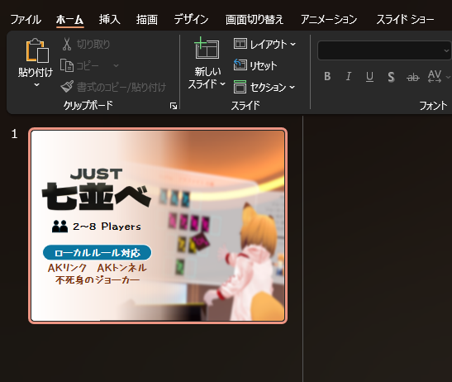Open the クリップボード dialog launcher
This screenshot has width=452, height=382.
(174, 106)
